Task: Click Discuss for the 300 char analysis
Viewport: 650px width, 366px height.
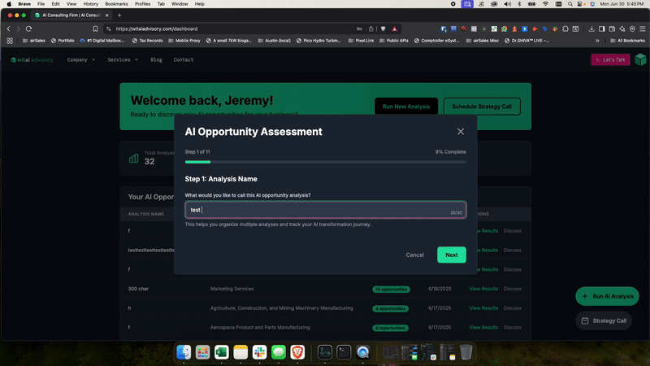Action: click(x=513, y=289)
